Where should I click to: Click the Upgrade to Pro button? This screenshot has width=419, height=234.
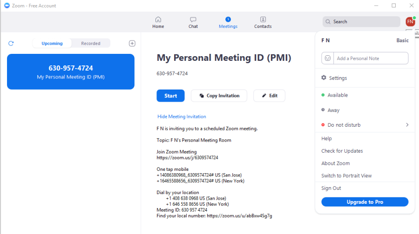click(365, 202)
